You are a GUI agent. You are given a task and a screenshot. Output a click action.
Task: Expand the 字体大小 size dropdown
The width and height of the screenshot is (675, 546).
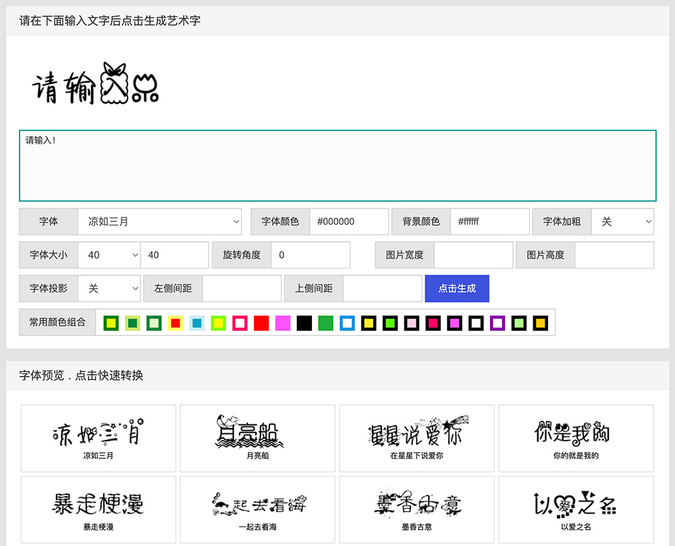point(109,255)
